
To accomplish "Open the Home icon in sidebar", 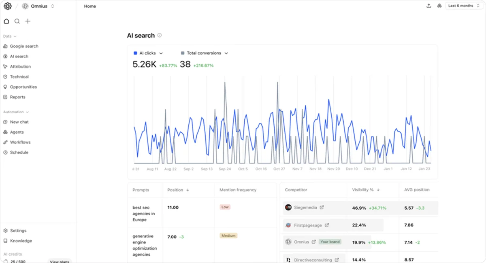I will click(x=6, y=21).
